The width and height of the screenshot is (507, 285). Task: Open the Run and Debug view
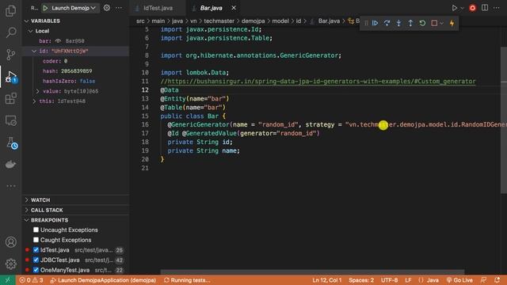[10, 77]
